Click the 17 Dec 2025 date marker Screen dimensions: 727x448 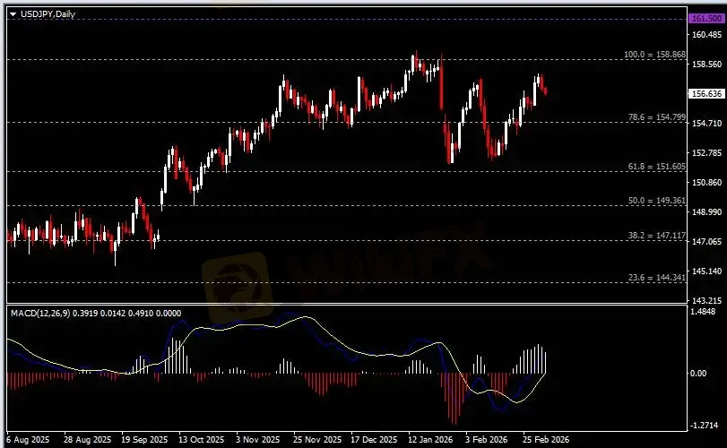375,441
